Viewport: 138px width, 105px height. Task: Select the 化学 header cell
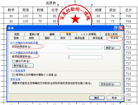pyautogui.click(x=55, y=10)
